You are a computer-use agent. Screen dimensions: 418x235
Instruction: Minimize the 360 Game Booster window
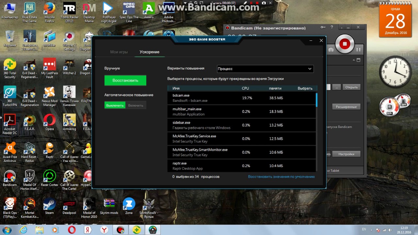[311, 41]
